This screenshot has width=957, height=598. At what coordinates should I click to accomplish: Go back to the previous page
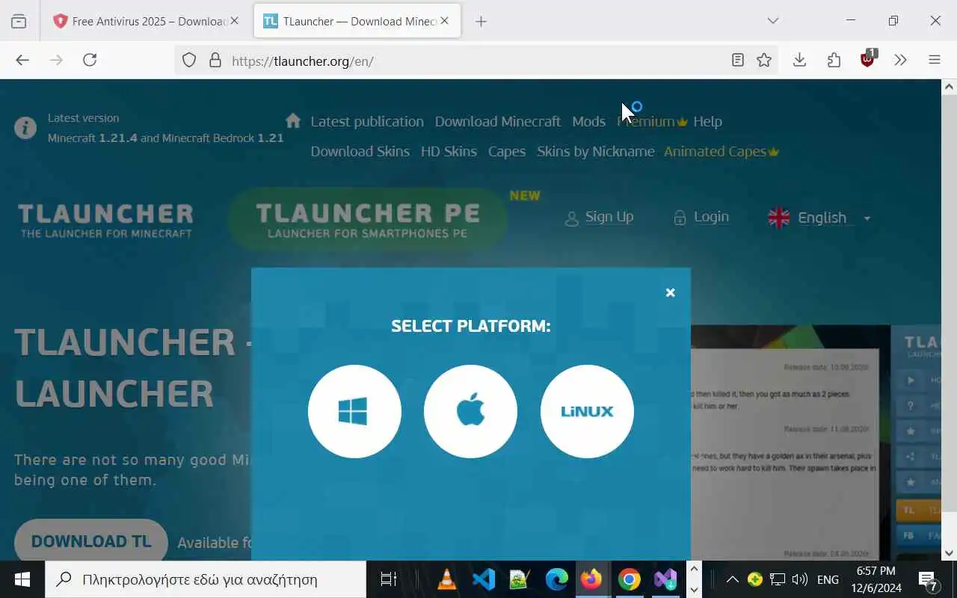22,60
